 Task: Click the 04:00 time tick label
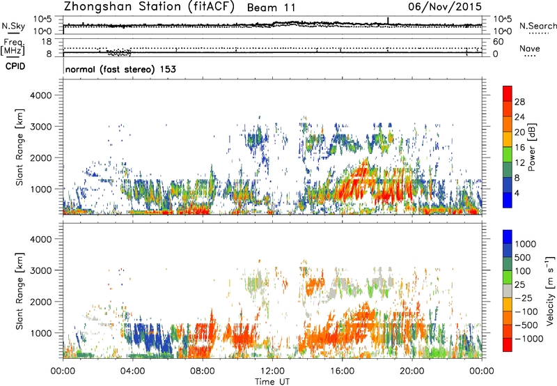(x=132, y=371)
